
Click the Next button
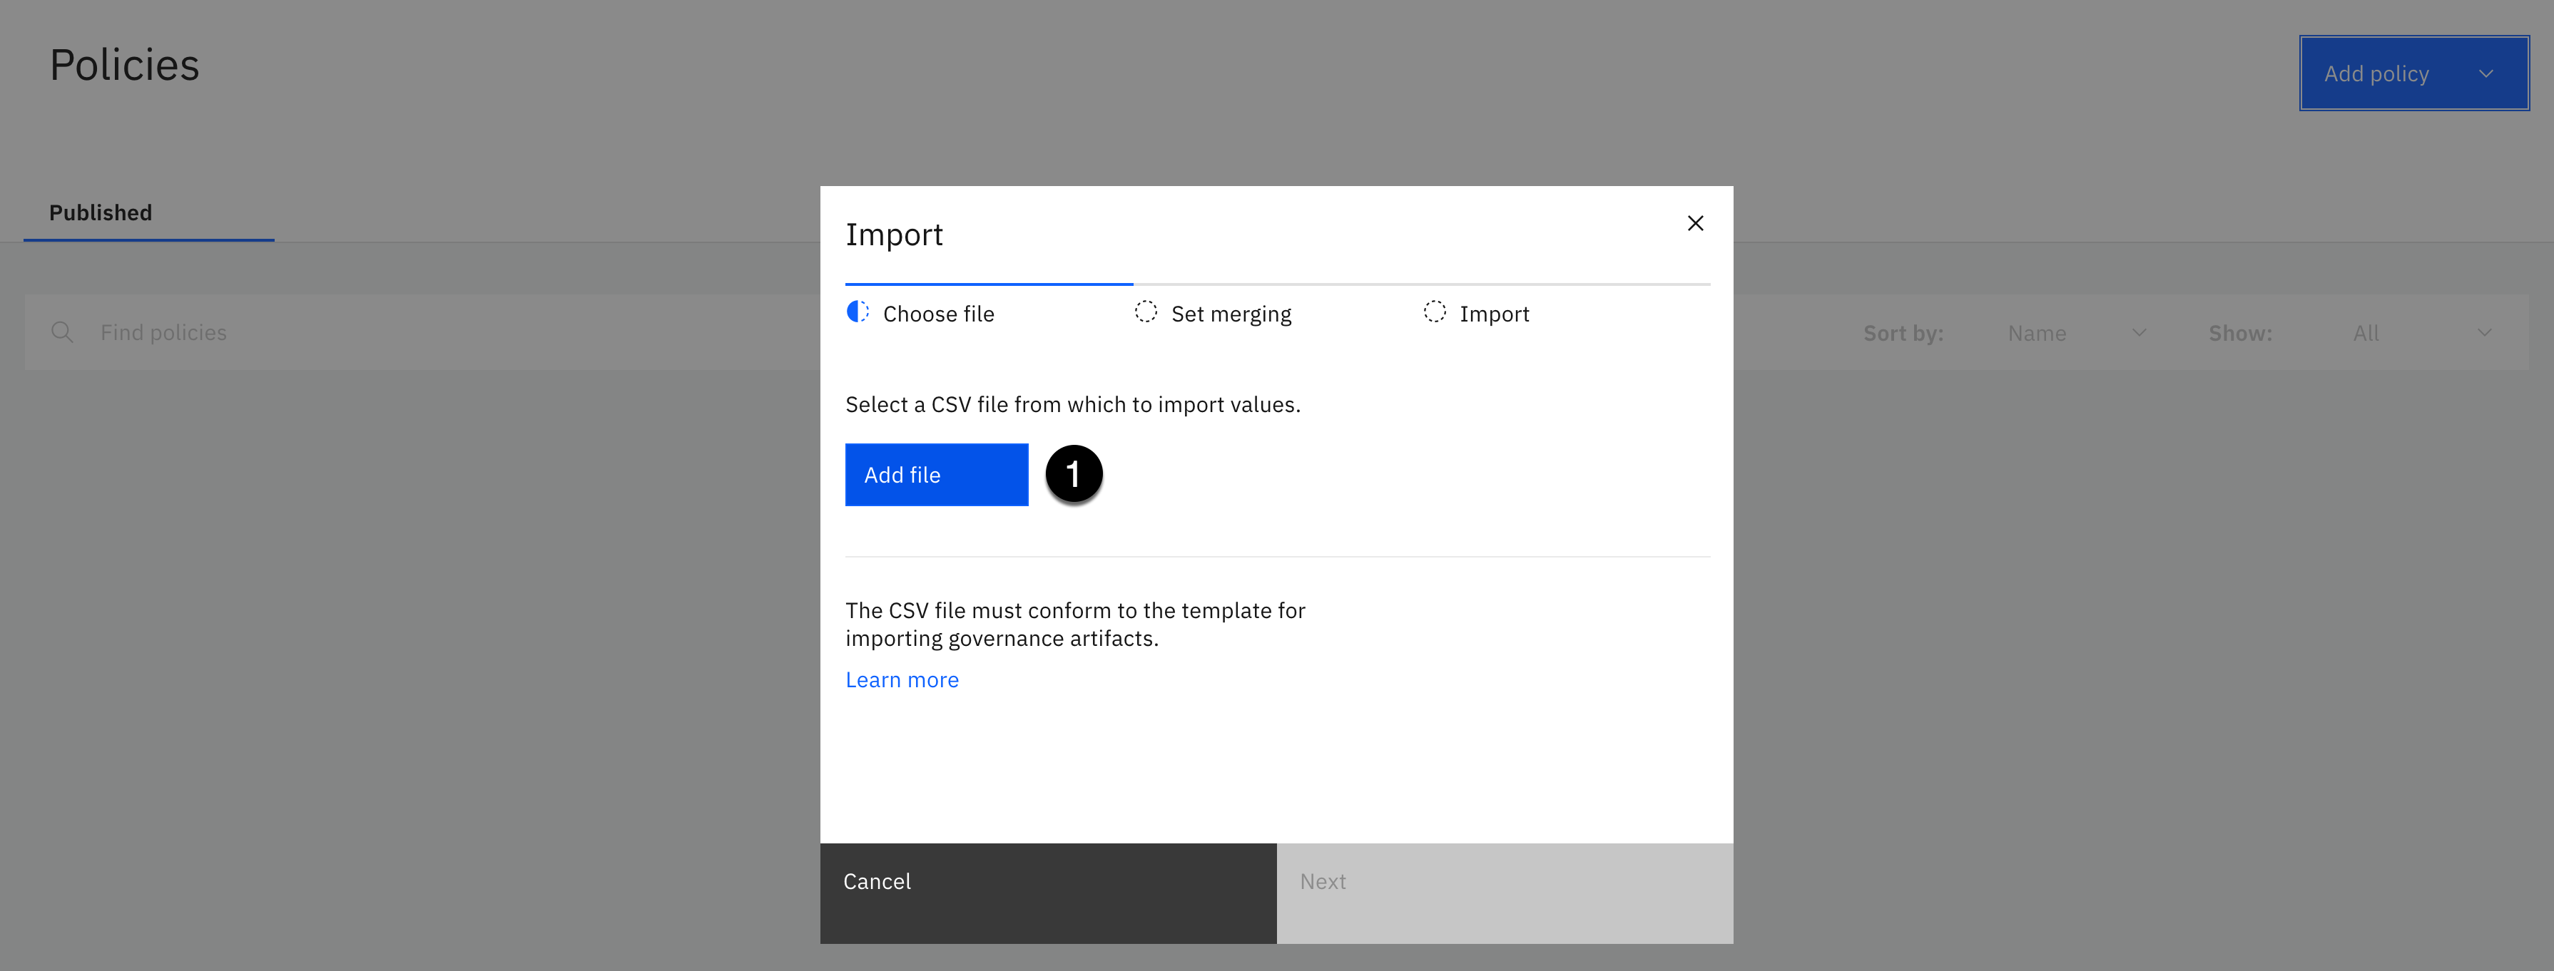pos(1504,892)
